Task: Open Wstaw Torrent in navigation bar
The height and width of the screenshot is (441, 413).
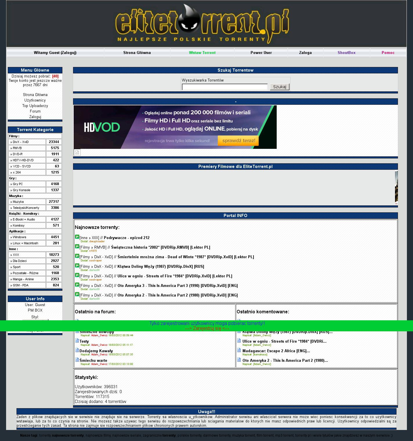Action: [202, 53]
